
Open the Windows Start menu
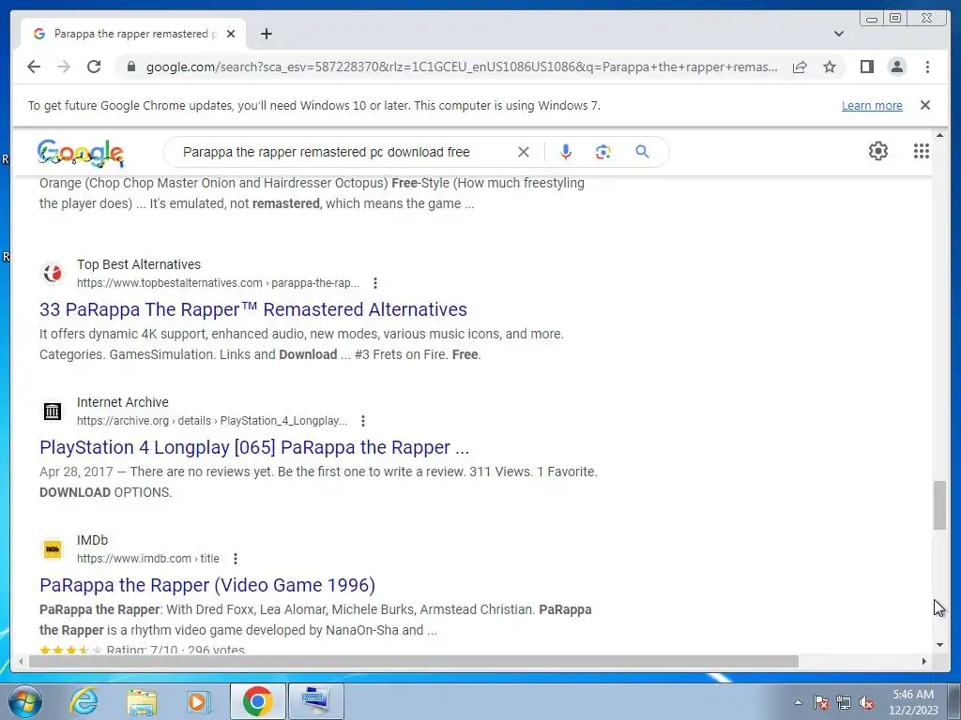pyautogui.click(x=24, y=701)
